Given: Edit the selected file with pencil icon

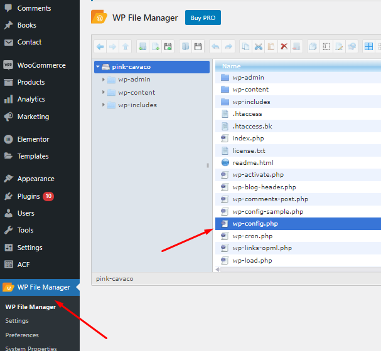Looking at the screenshot, I should tap(339, 46).
